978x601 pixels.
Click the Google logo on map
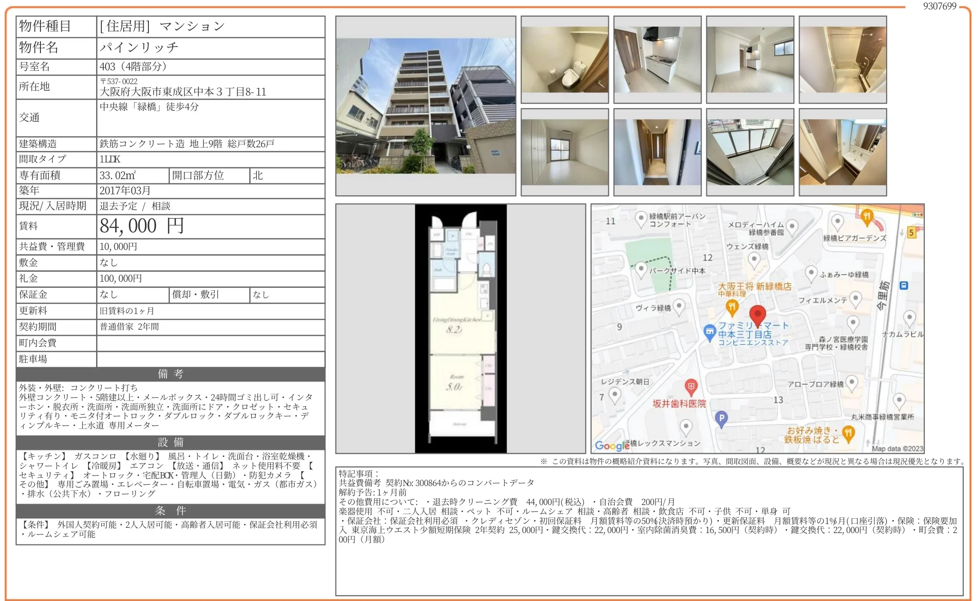point(612,446)
